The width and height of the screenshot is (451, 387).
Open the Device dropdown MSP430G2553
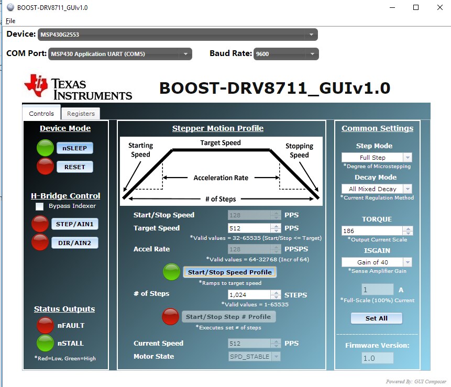178,35
